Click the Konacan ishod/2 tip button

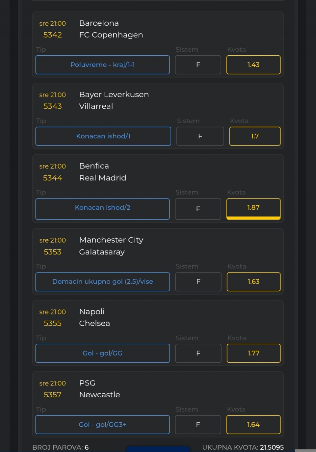102,208
